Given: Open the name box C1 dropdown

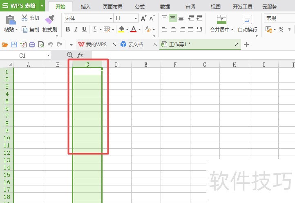Looking at the screenshot, I should click(x=48, y=55).
